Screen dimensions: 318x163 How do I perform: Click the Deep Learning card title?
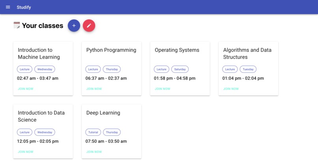click(x=103, y=113)
